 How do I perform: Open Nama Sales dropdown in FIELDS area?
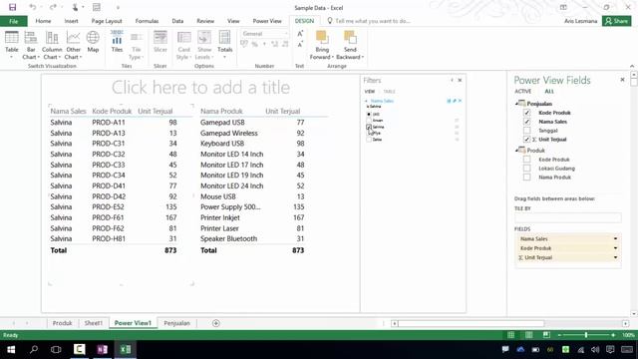click(615, 239)
